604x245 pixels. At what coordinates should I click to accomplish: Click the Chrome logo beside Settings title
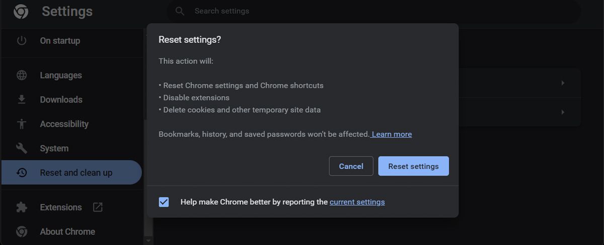[x=21, y=11]
